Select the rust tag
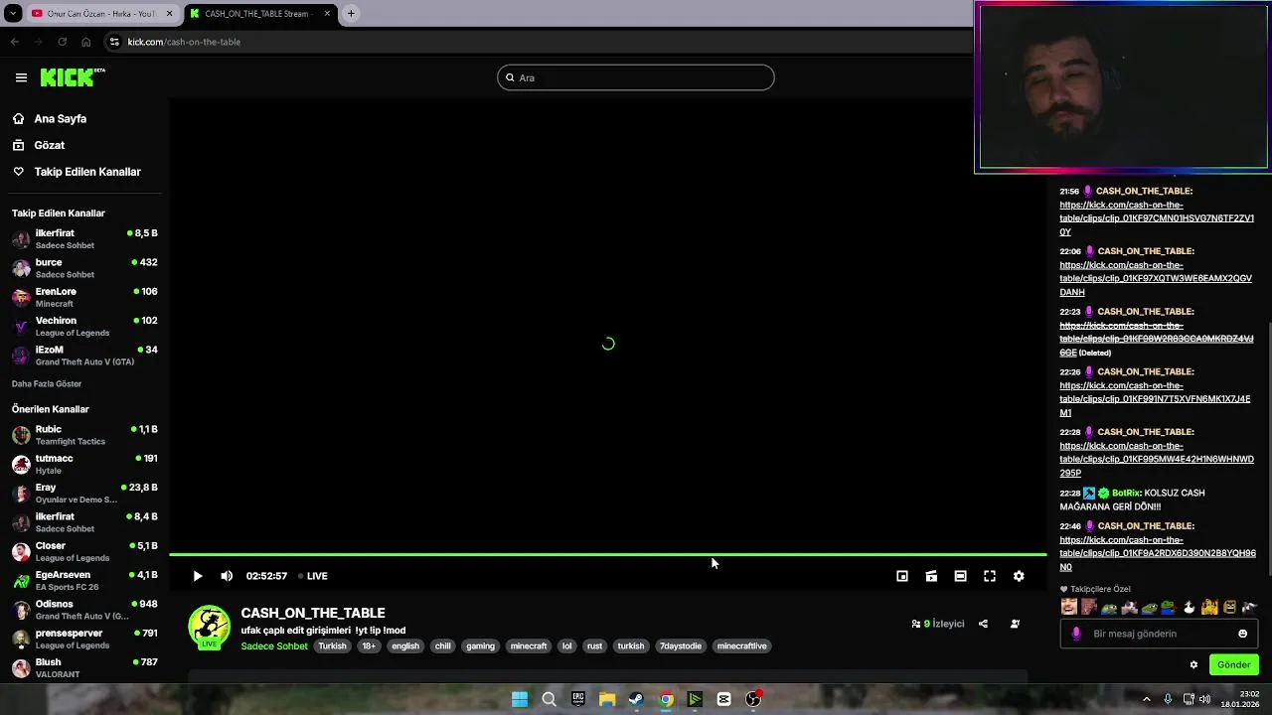 click(594, 645)
